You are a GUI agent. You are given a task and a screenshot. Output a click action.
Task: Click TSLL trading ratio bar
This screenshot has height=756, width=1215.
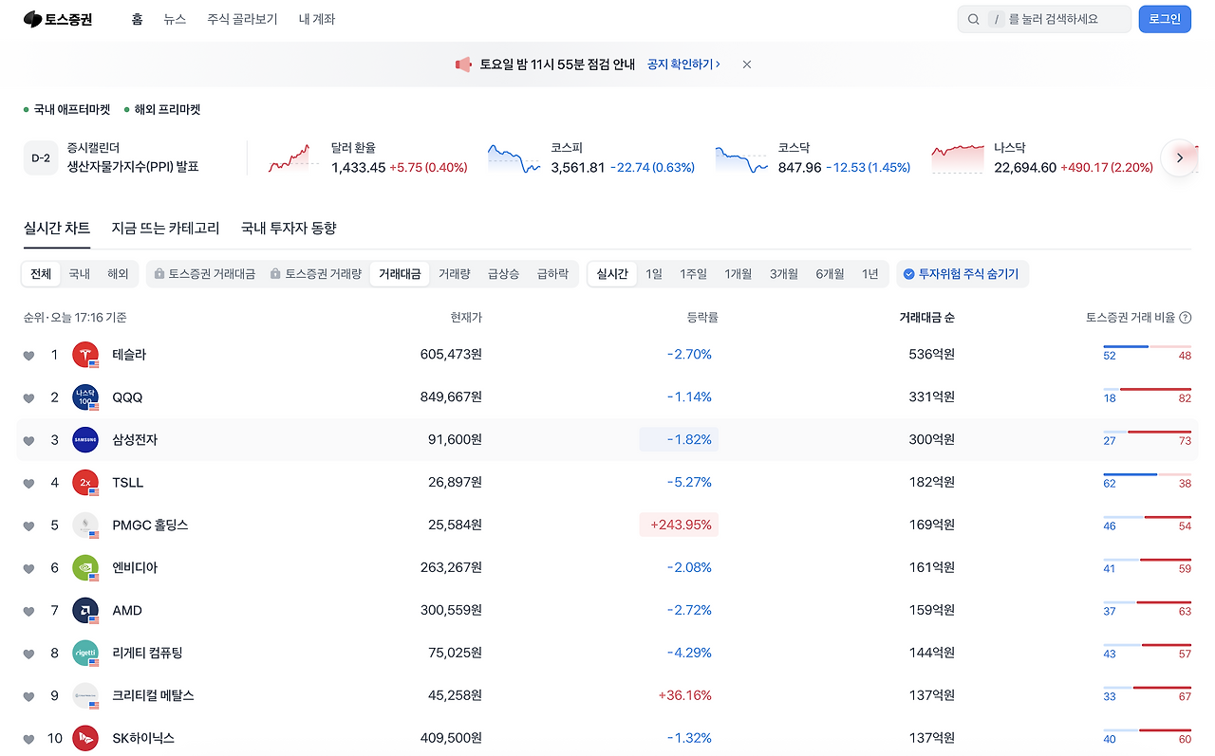click(x=1147, y=475)
